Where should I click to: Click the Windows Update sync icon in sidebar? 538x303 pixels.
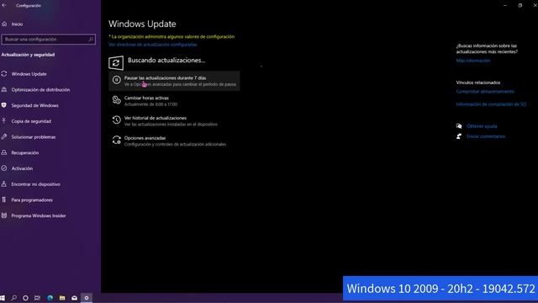click(4, 73)
